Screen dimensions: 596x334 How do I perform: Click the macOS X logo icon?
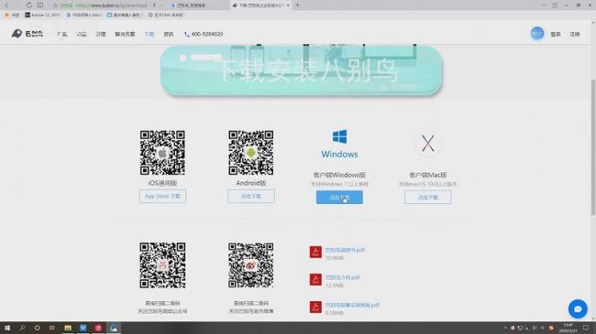pos(428,144)
